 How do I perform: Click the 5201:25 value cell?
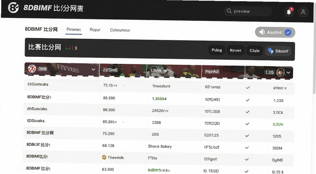(211, 135)
